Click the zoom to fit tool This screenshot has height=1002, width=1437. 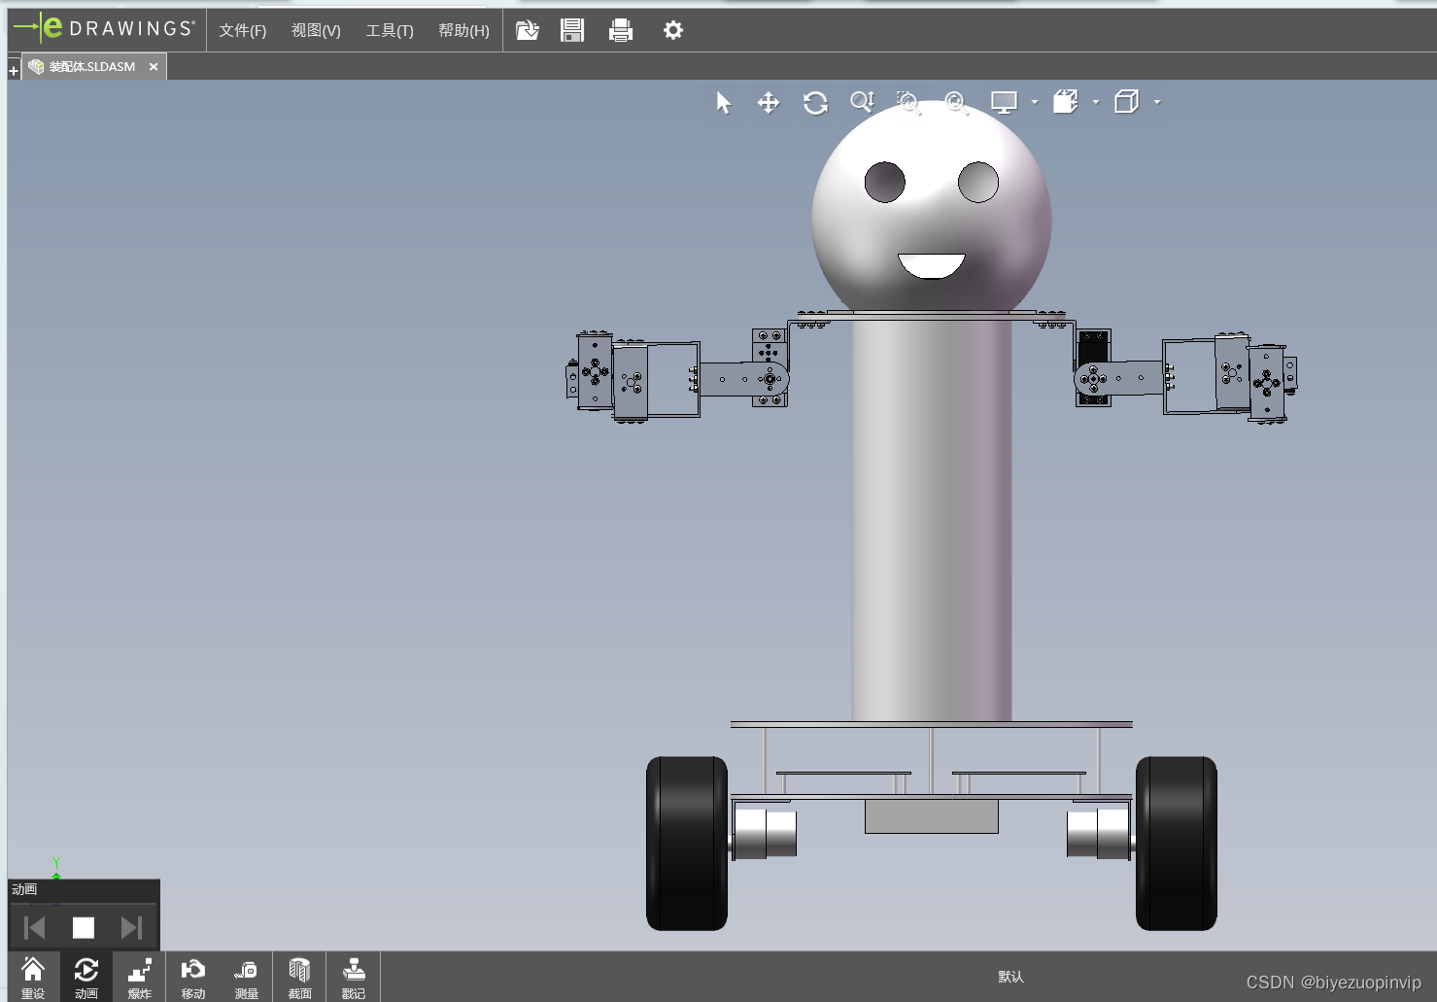click(x=956, y=103)
